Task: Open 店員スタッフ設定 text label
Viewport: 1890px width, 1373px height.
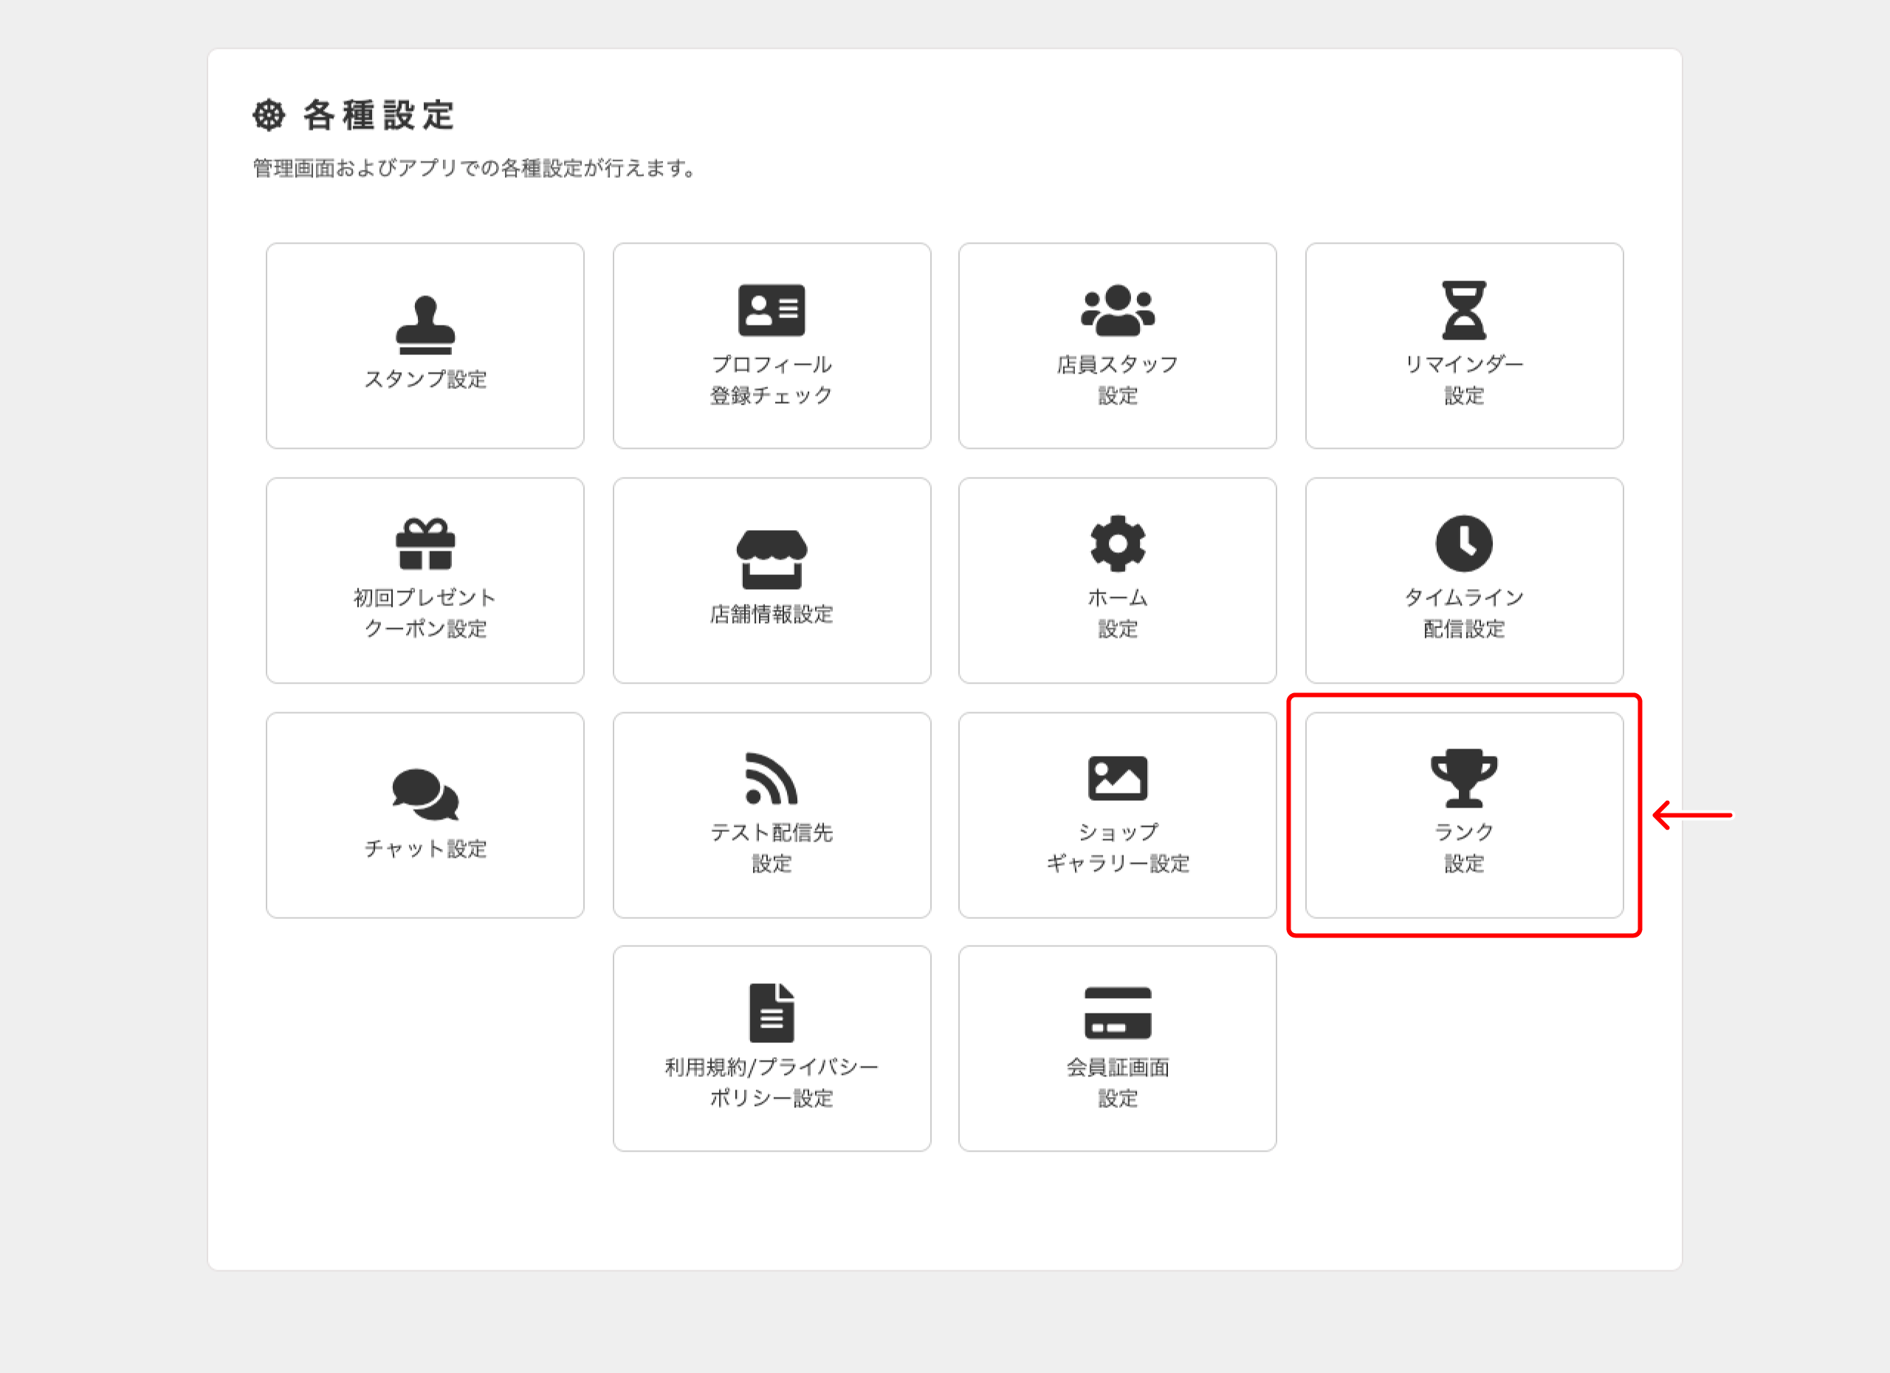Action: tap(1118, 379)
